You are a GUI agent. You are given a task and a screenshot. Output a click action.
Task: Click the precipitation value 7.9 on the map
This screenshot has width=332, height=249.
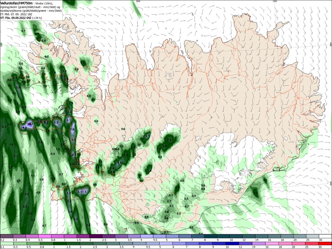72,129
